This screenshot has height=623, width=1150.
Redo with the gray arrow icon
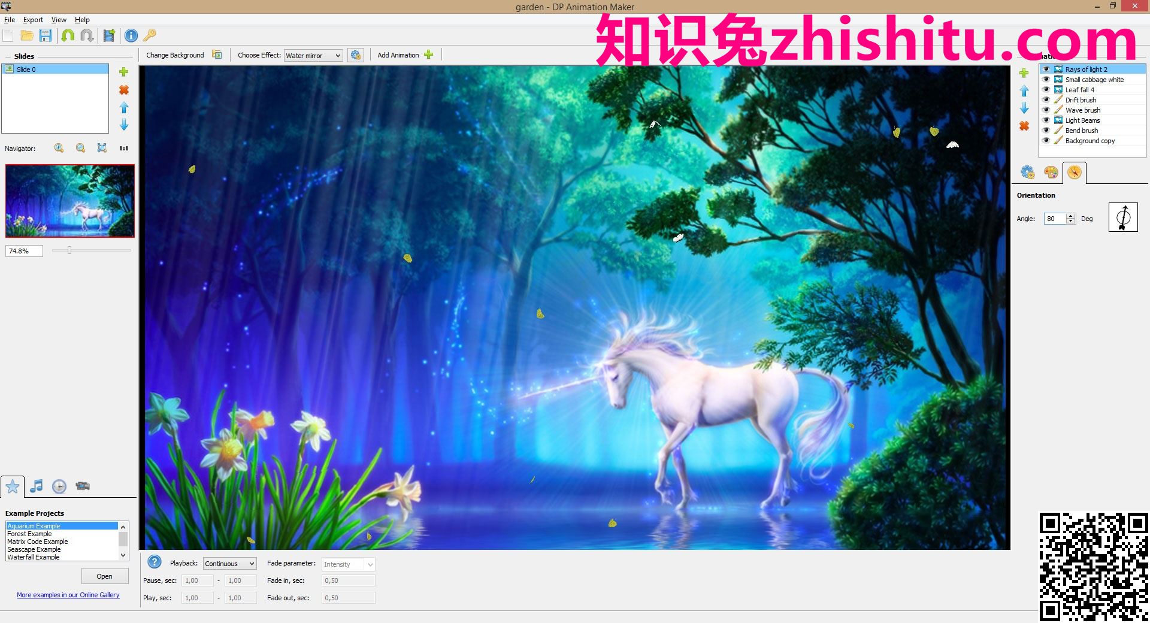(87, 35)
